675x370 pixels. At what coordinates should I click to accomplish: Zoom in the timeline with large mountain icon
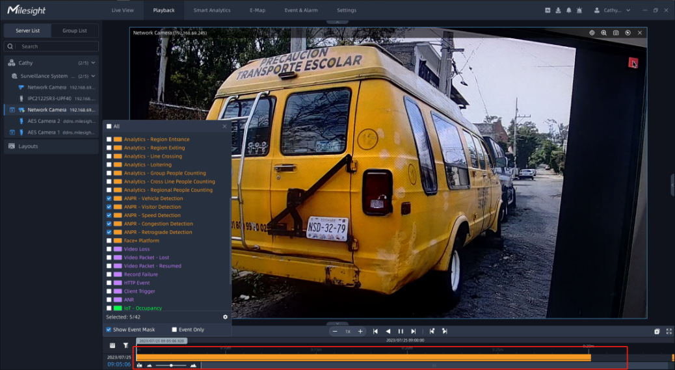click(x=193, y=365)
